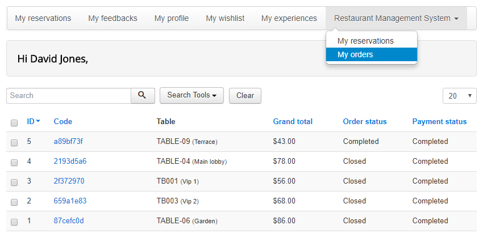Image resolution: width=483 pixels, height=238 pixels.
Task: Toggle the select-all checkbox in header
Action: (x=14, y=122)
